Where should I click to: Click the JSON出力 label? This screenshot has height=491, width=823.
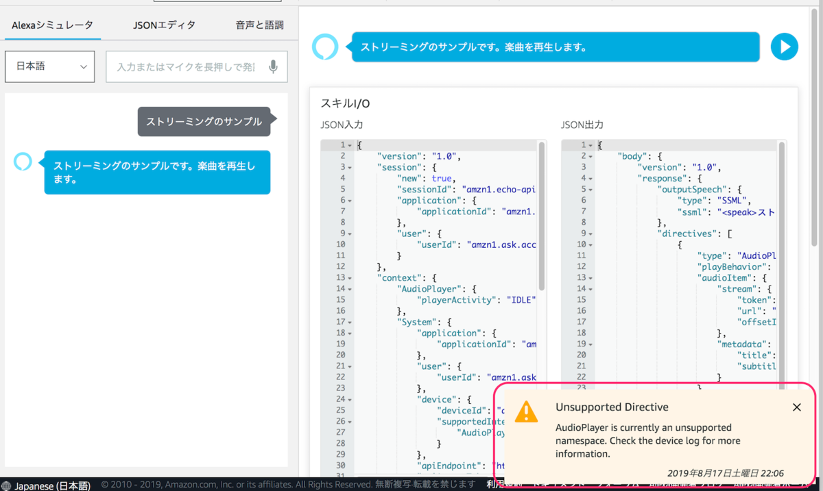pyautogui.click(x=582, y=125)
